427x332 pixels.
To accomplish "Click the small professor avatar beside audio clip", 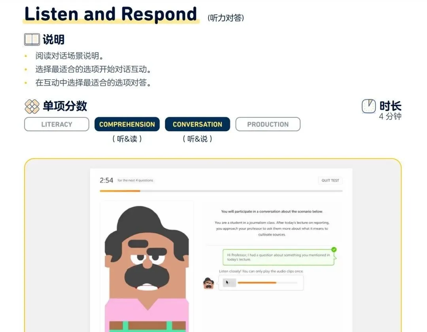I will 209,283.
